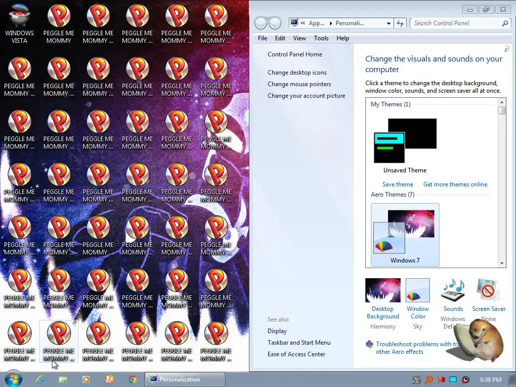Click Change mouse pointers link
516x387 pixels.
[x=299, y=84]
